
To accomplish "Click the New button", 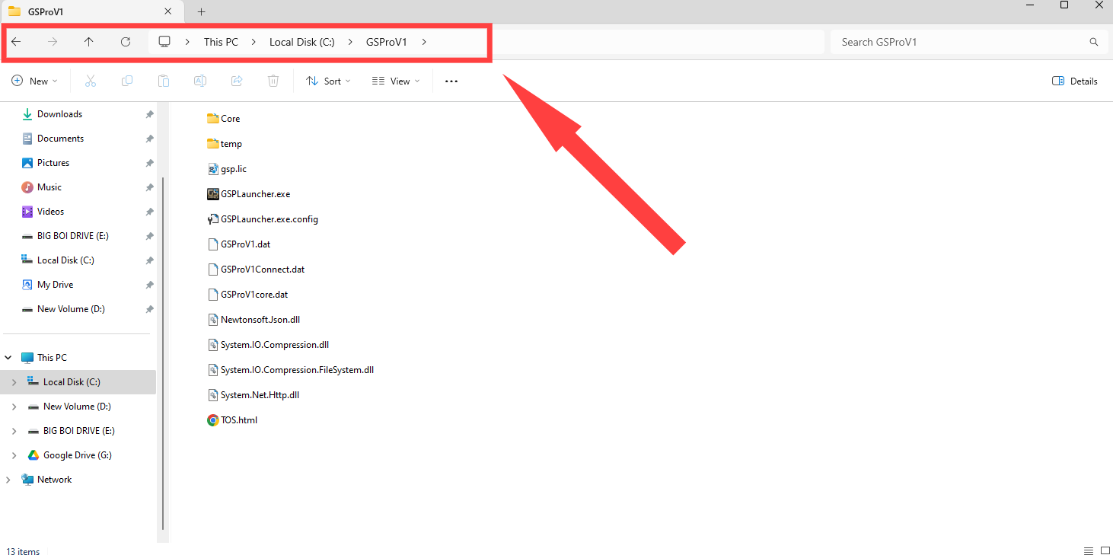I will point(35,81).
